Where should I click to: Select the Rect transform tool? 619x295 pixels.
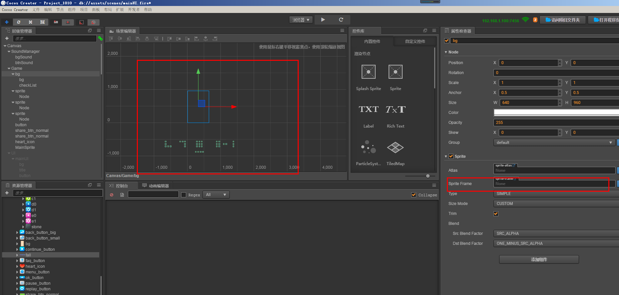[42, 22]
